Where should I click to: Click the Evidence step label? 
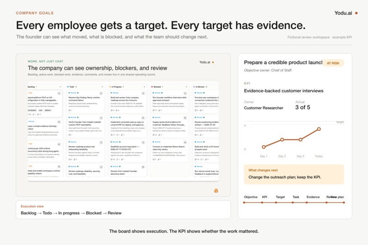[x=313, y=197]
